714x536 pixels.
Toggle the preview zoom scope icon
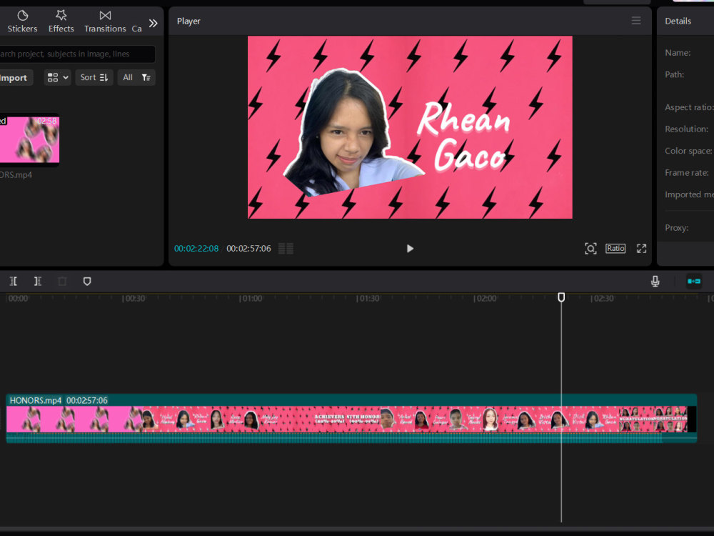[590, 249]
